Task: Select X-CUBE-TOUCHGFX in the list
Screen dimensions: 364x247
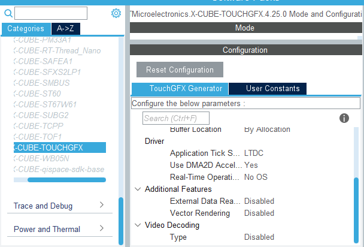Action: [x=60, y=147]
